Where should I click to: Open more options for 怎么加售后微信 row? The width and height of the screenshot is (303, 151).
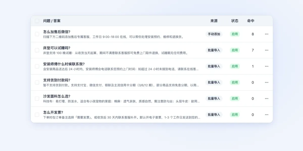(x=266, y=34)
